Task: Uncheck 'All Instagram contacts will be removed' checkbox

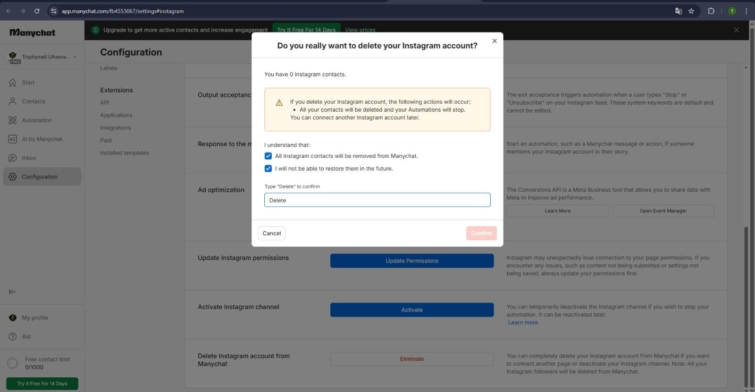Action: 268,156
